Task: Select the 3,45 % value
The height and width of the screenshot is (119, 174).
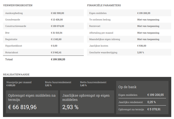Action: click(83, 85)
